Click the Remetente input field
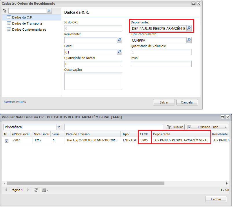The height and width of the screenshot is (207, 233). [x=91, y=40]
